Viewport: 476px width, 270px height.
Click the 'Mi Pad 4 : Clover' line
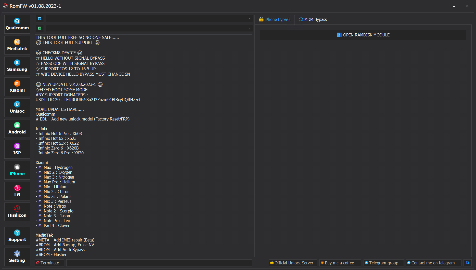coord(53,225)
